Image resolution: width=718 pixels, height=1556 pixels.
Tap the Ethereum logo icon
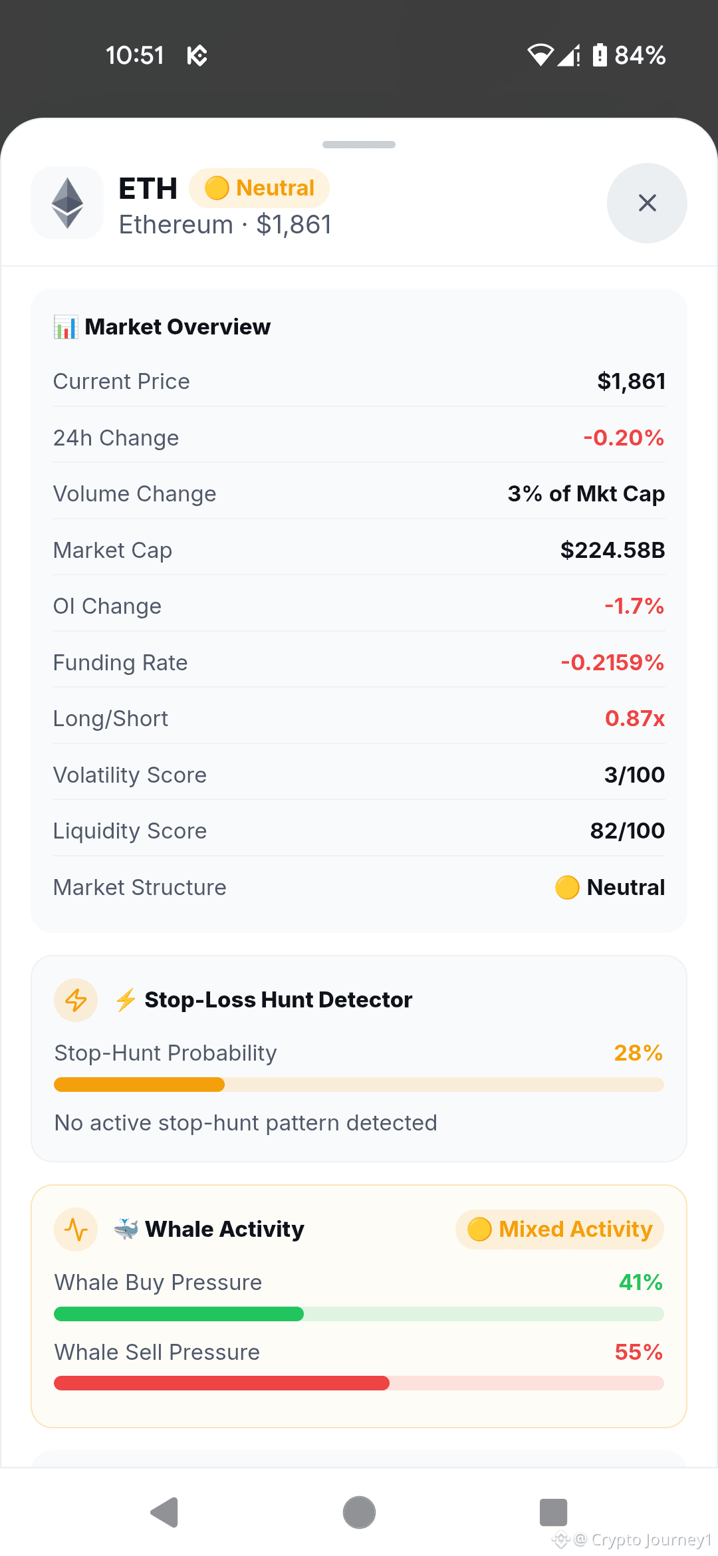click(67, 203)
